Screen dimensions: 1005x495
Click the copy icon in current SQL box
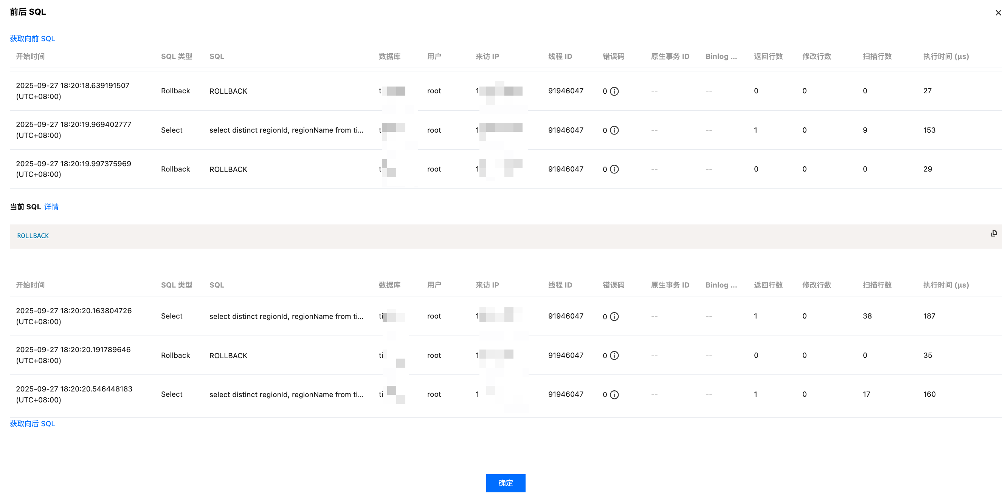pos(994,233)
